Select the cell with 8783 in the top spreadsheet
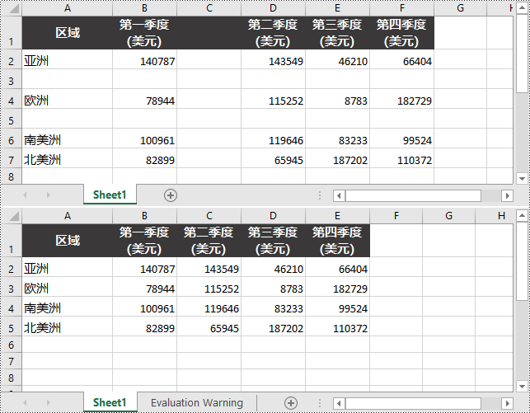The image size is (530, 413). [x=337, y=99]
